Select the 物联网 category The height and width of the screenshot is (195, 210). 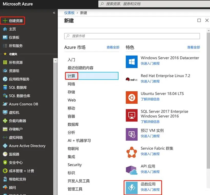(73, 149)
